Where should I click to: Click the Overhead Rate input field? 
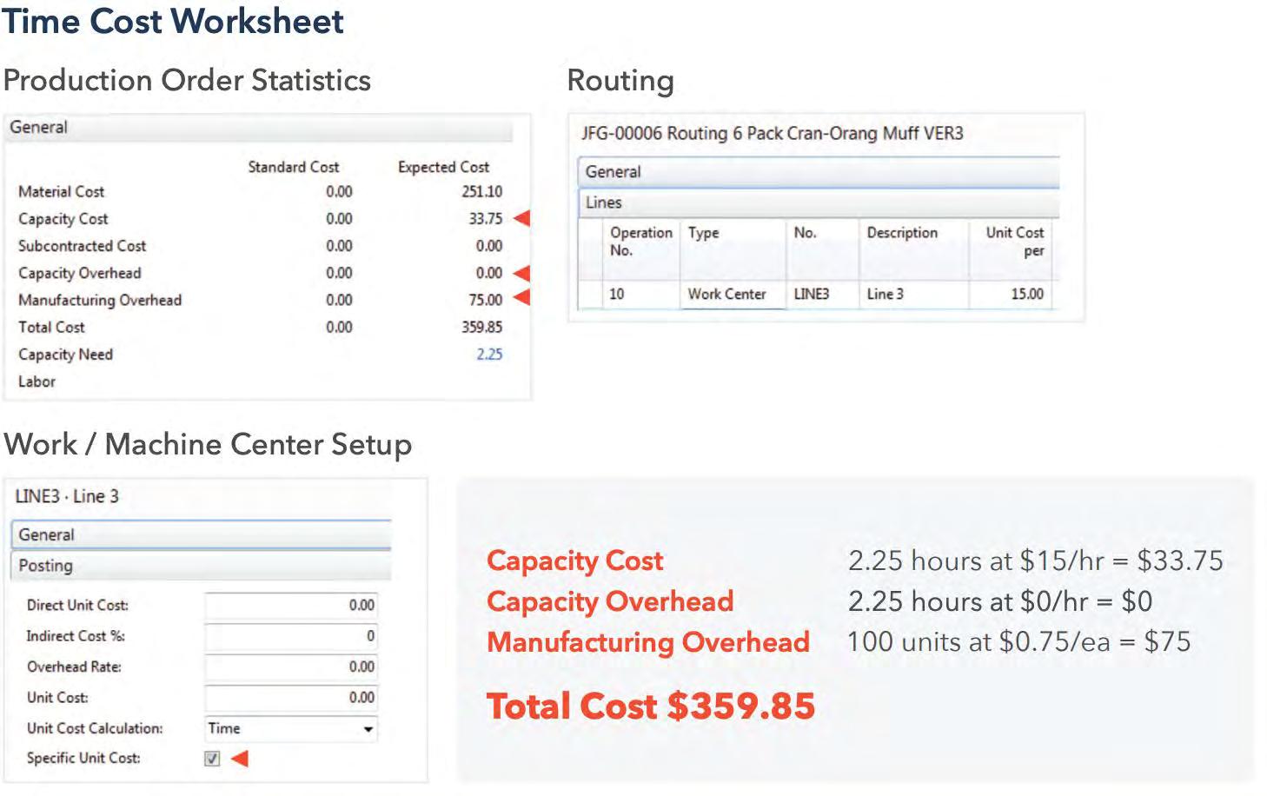(291, 667)
